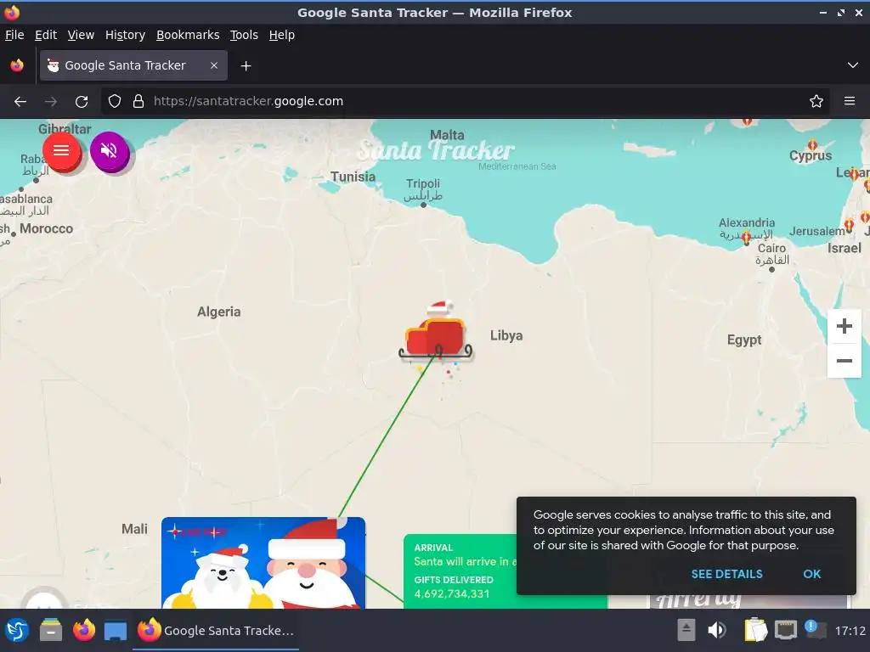Click the gifts delivered count 4,692,734,331
Image resolution: width=870 pixels, height=652 pixels.
click(x=452, y=593)
